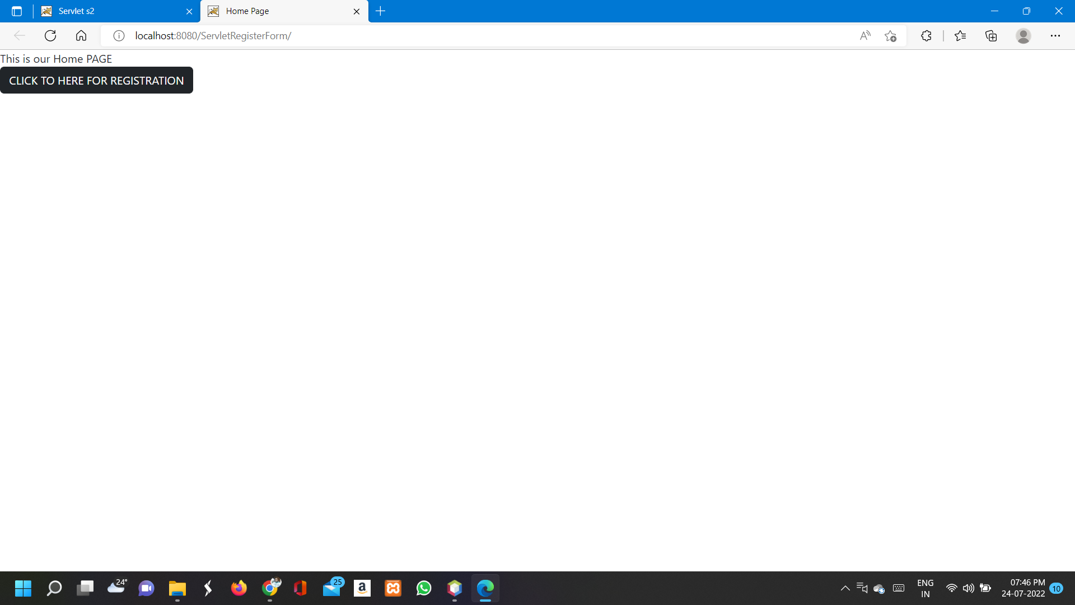Activate the Read aloud icon

tap(865, 36)
